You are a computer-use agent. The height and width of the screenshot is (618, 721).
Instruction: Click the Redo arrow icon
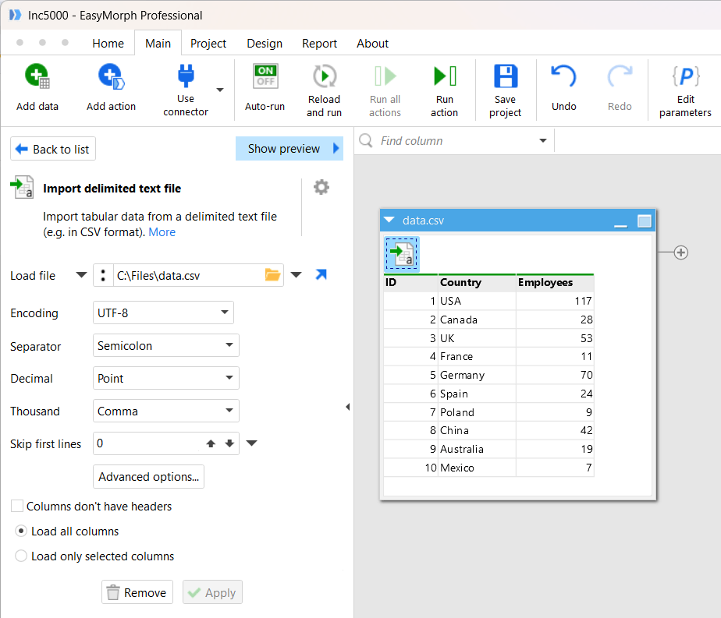(620, 76)
